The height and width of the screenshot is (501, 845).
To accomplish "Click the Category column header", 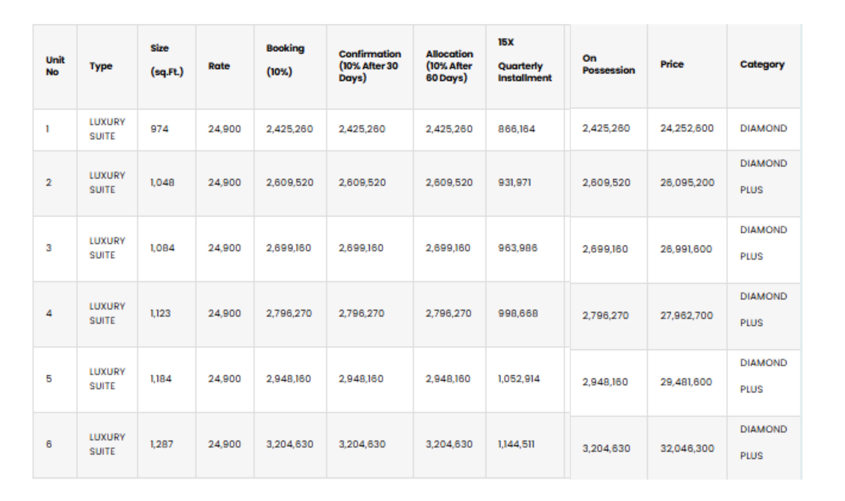I will (x=762, y=64).
